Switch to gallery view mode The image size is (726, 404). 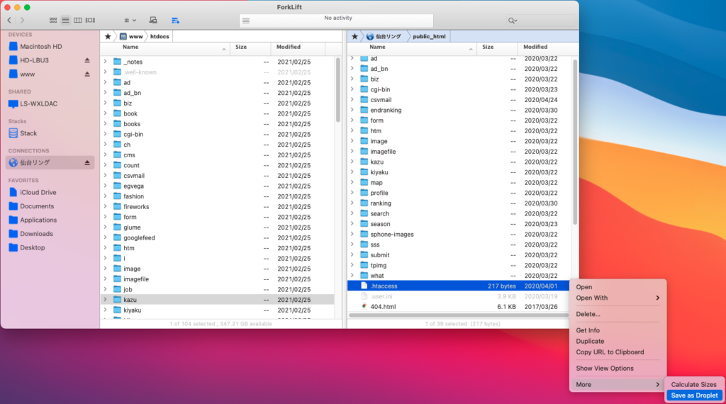pos(90,21)
